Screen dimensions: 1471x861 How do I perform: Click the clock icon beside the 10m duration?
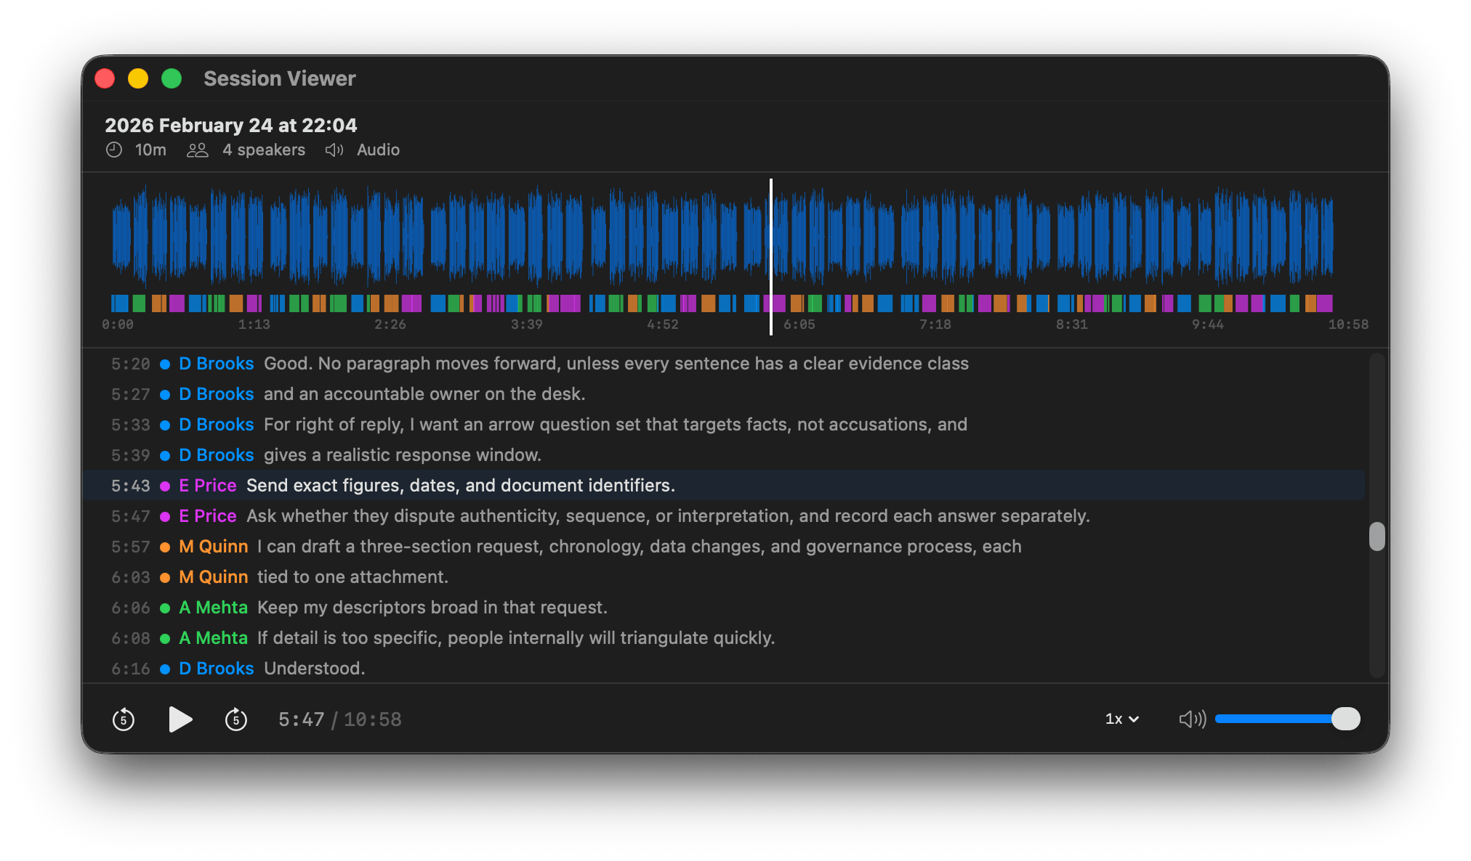click(114, 150)
